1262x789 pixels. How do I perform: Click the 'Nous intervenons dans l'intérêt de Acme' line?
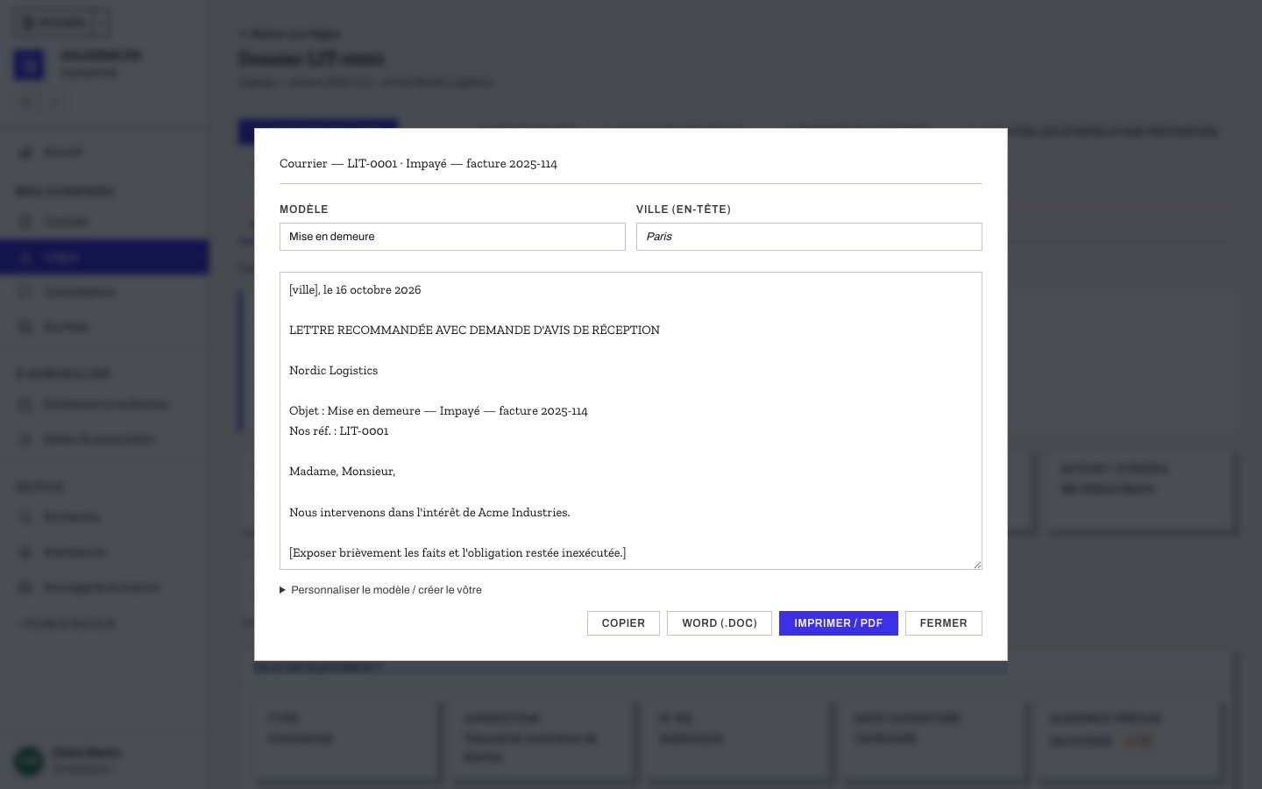[x=429, y=513]
